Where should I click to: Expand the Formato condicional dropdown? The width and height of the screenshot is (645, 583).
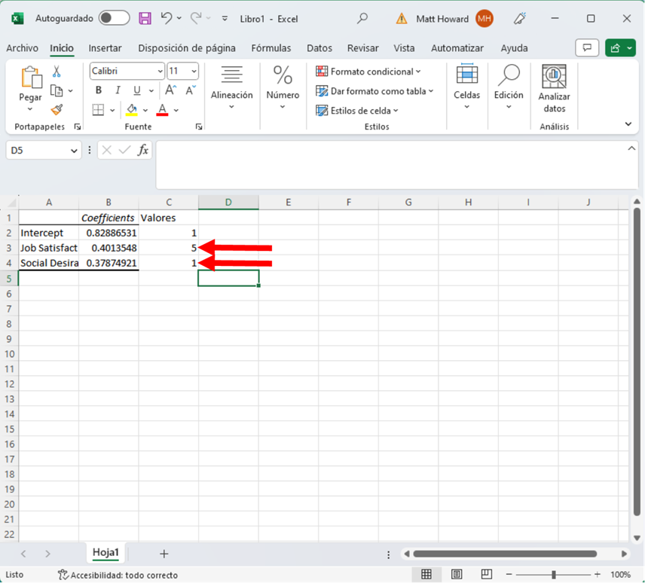368,72
